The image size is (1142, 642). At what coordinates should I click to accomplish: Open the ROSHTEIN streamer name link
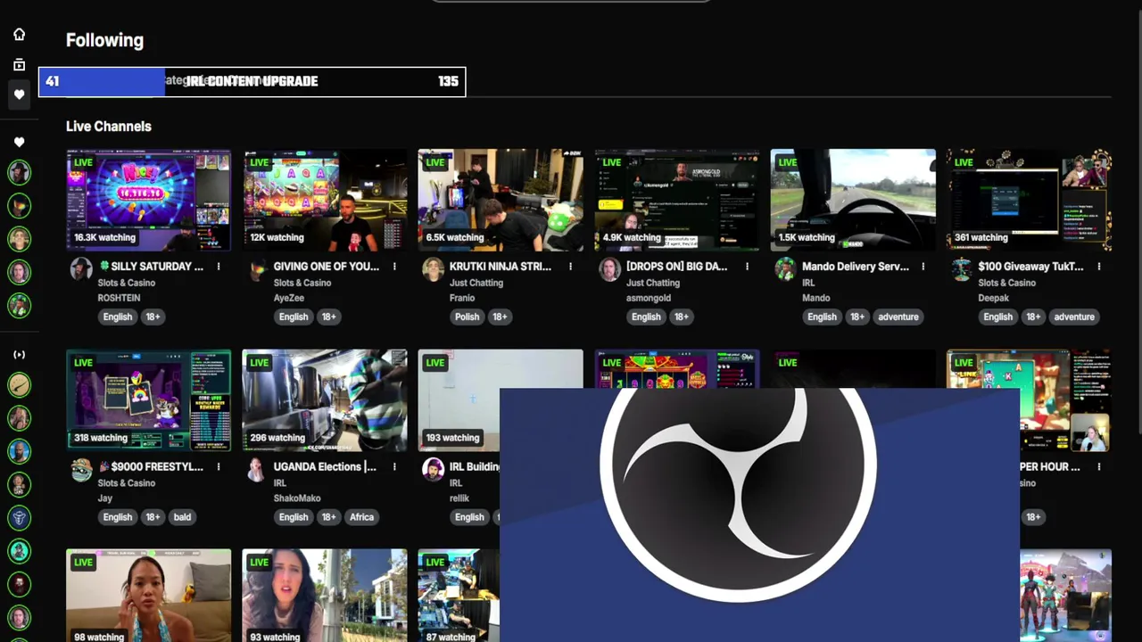click(119, 298)
